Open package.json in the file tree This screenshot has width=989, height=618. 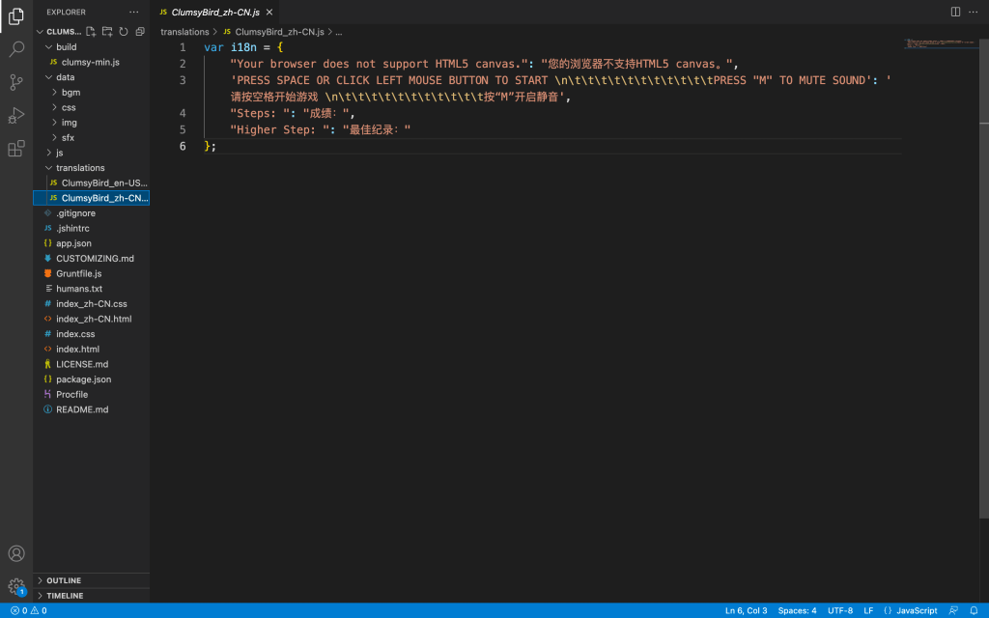tap(83, 379)
